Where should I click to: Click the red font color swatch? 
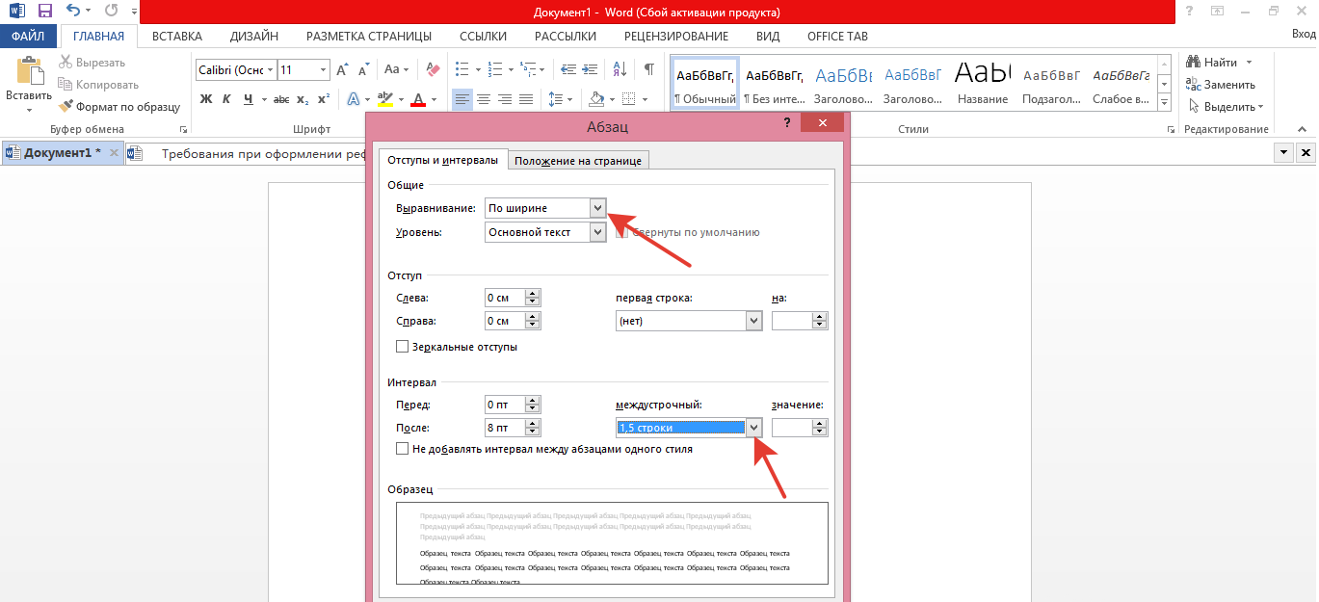coord(418,99)
